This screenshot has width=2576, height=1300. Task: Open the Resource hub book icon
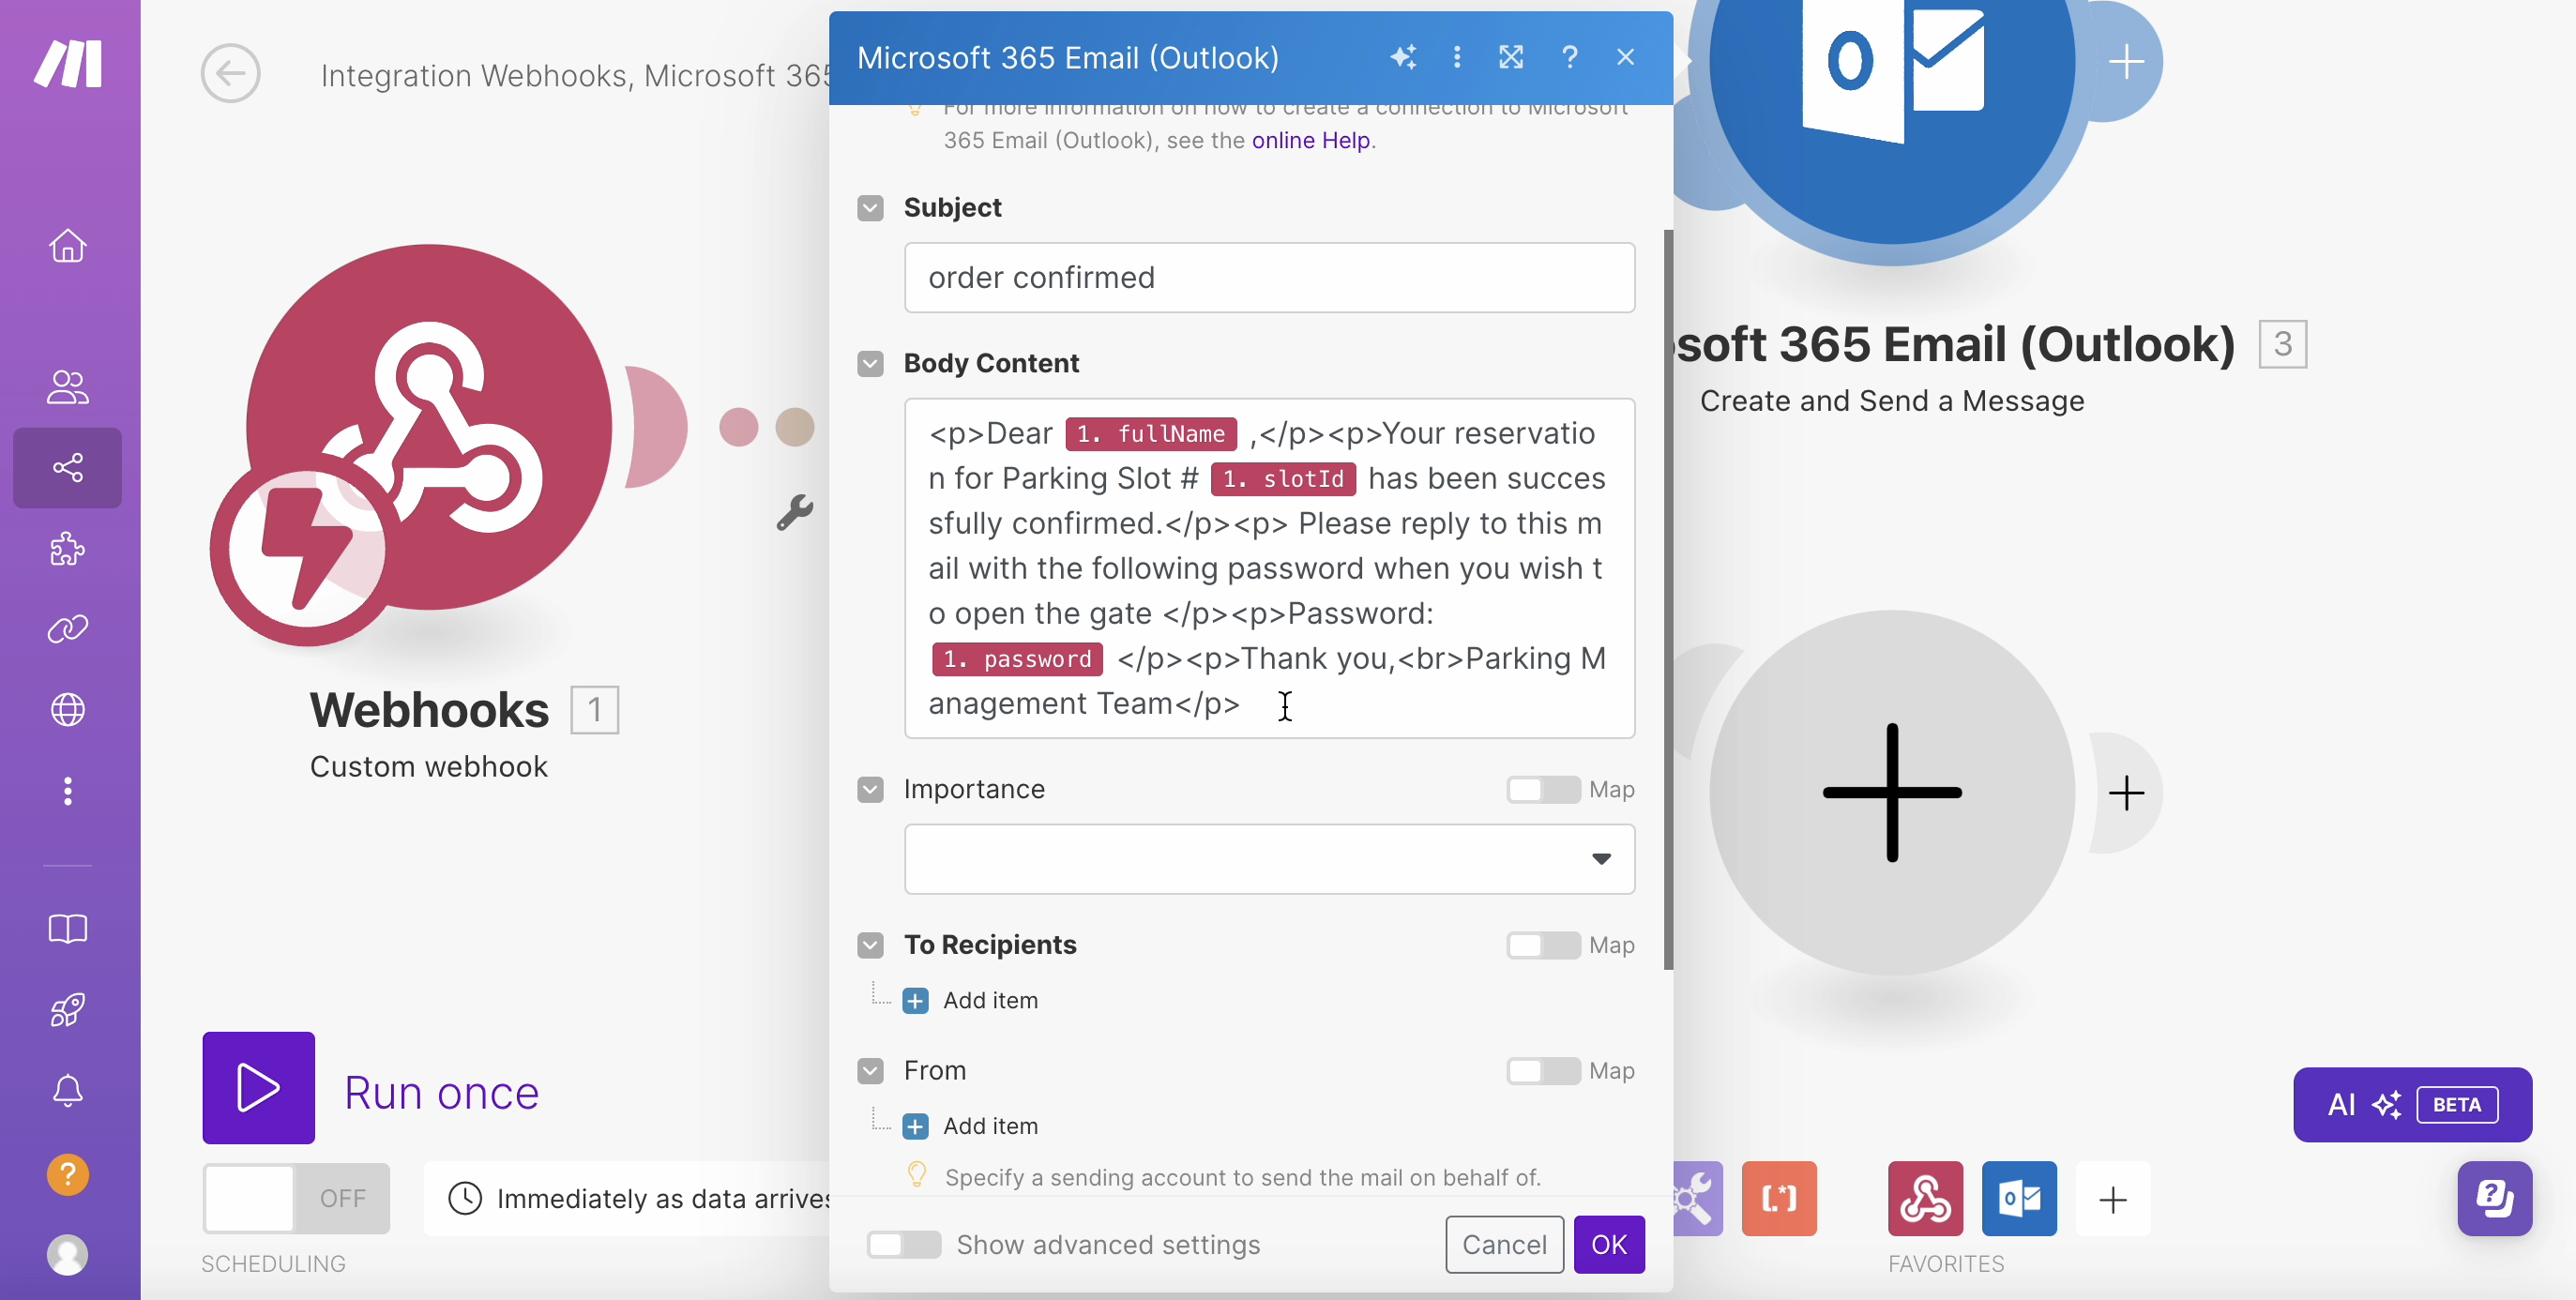(x=67, y=929)
